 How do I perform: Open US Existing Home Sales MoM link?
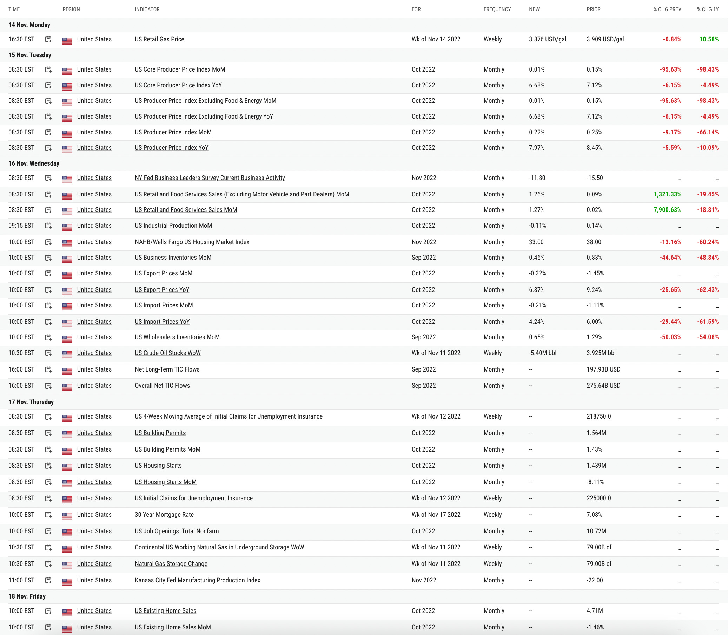click(173, 627)
